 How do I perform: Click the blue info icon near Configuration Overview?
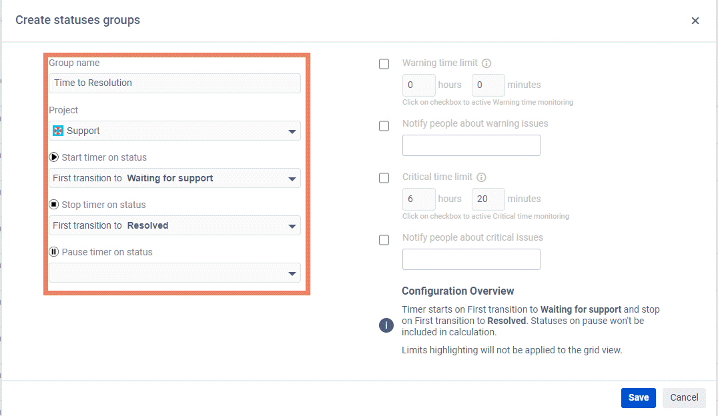(x=386, y=325)
